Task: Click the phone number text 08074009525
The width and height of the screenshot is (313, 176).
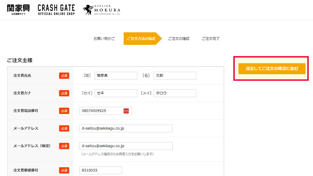Action: pyautogui.click(x=94, y=111)
